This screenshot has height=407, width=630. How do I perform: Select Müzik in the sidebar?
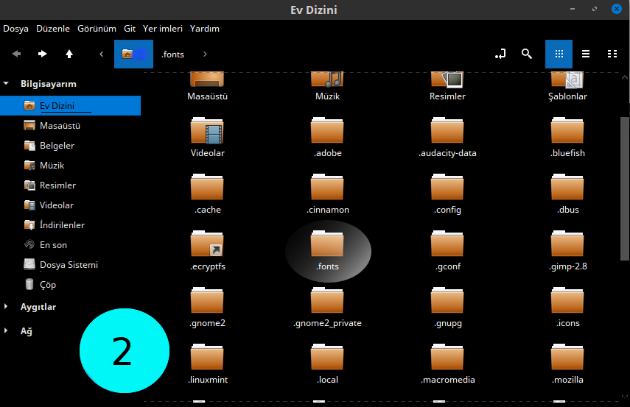[70, 166]
